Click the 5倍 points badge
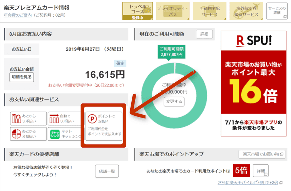This screenshot has height=191, width=291. click(241, 171)
